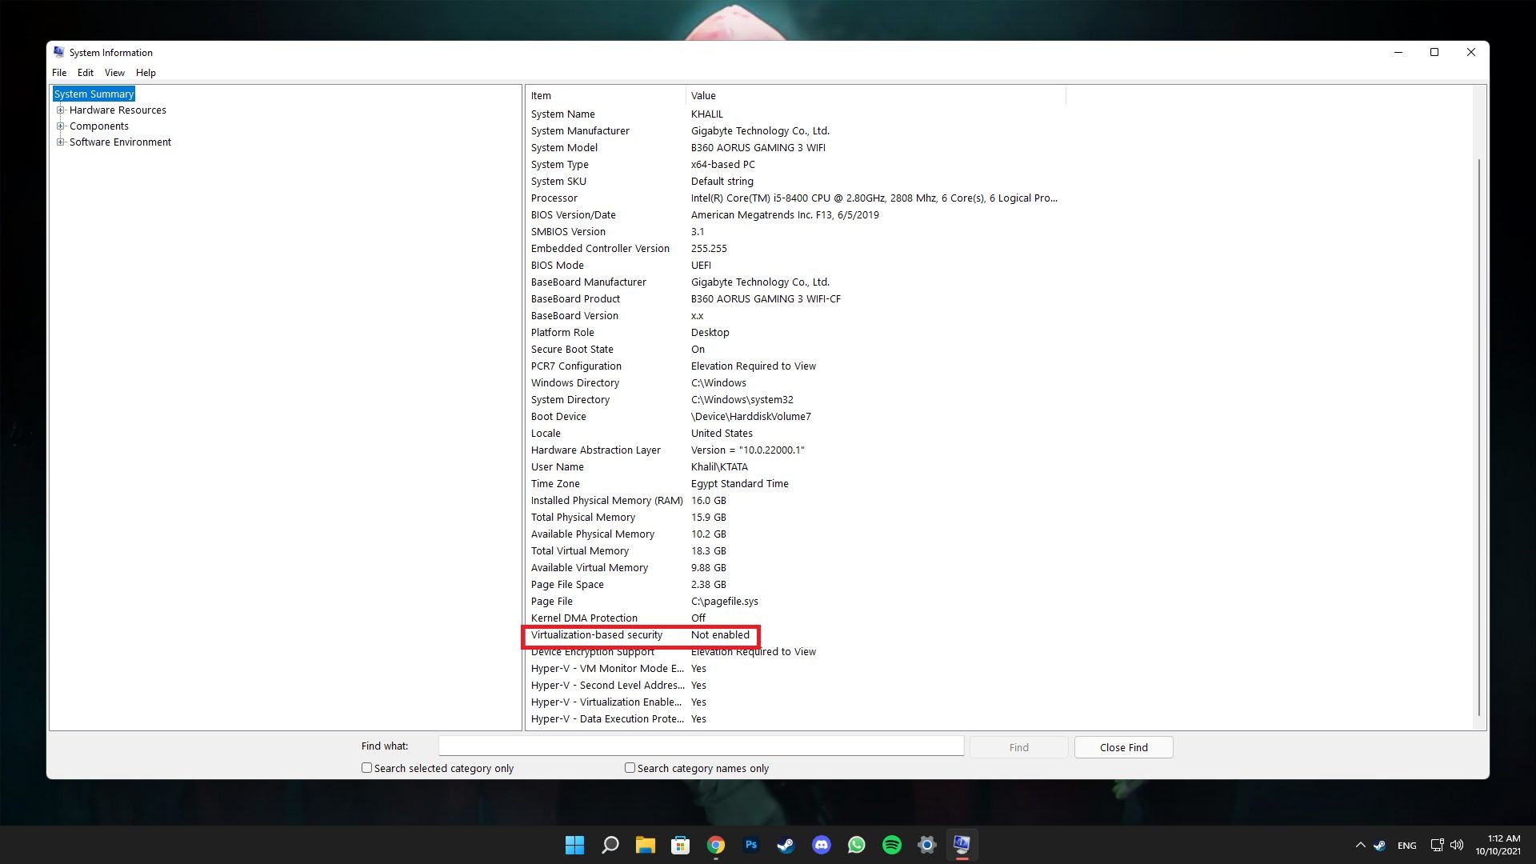Select the System Model row

tap(796, 147)
